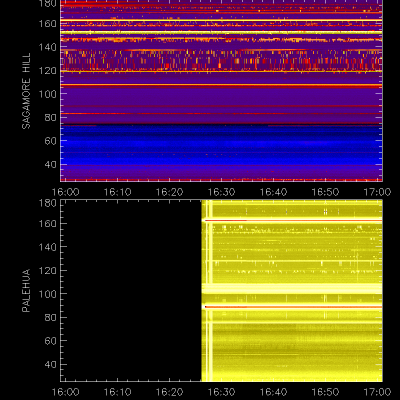The width and height of the screenshot is (400, 400).
Task: Pick the 16:40 time label under the Sagamore Hill plot
Action: coord(273,192)
